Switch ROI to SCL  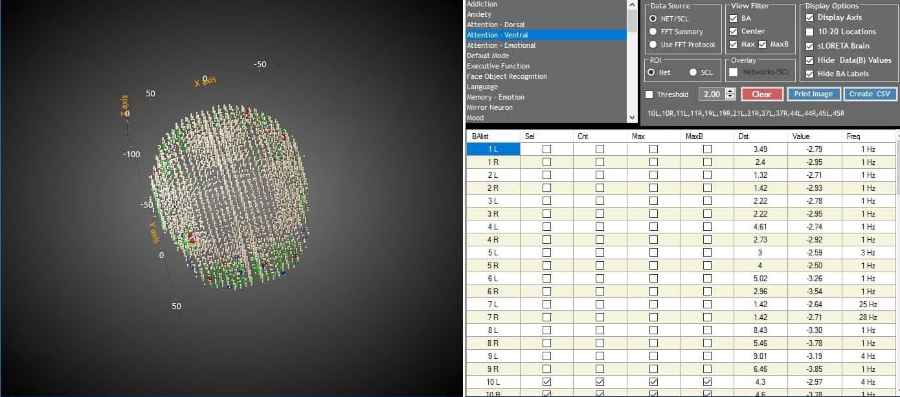point(693,72)
